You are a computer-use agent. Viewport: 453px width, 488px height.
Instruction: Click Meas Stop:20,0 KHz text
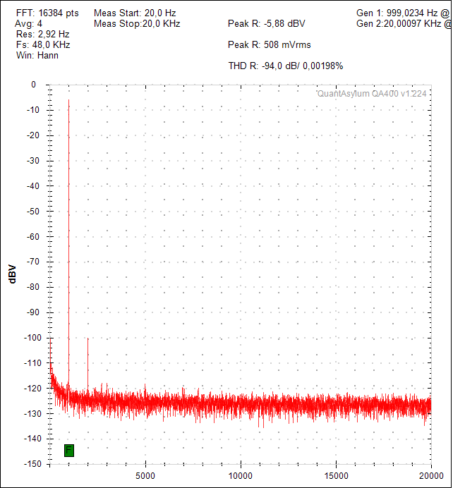(137, 24)
